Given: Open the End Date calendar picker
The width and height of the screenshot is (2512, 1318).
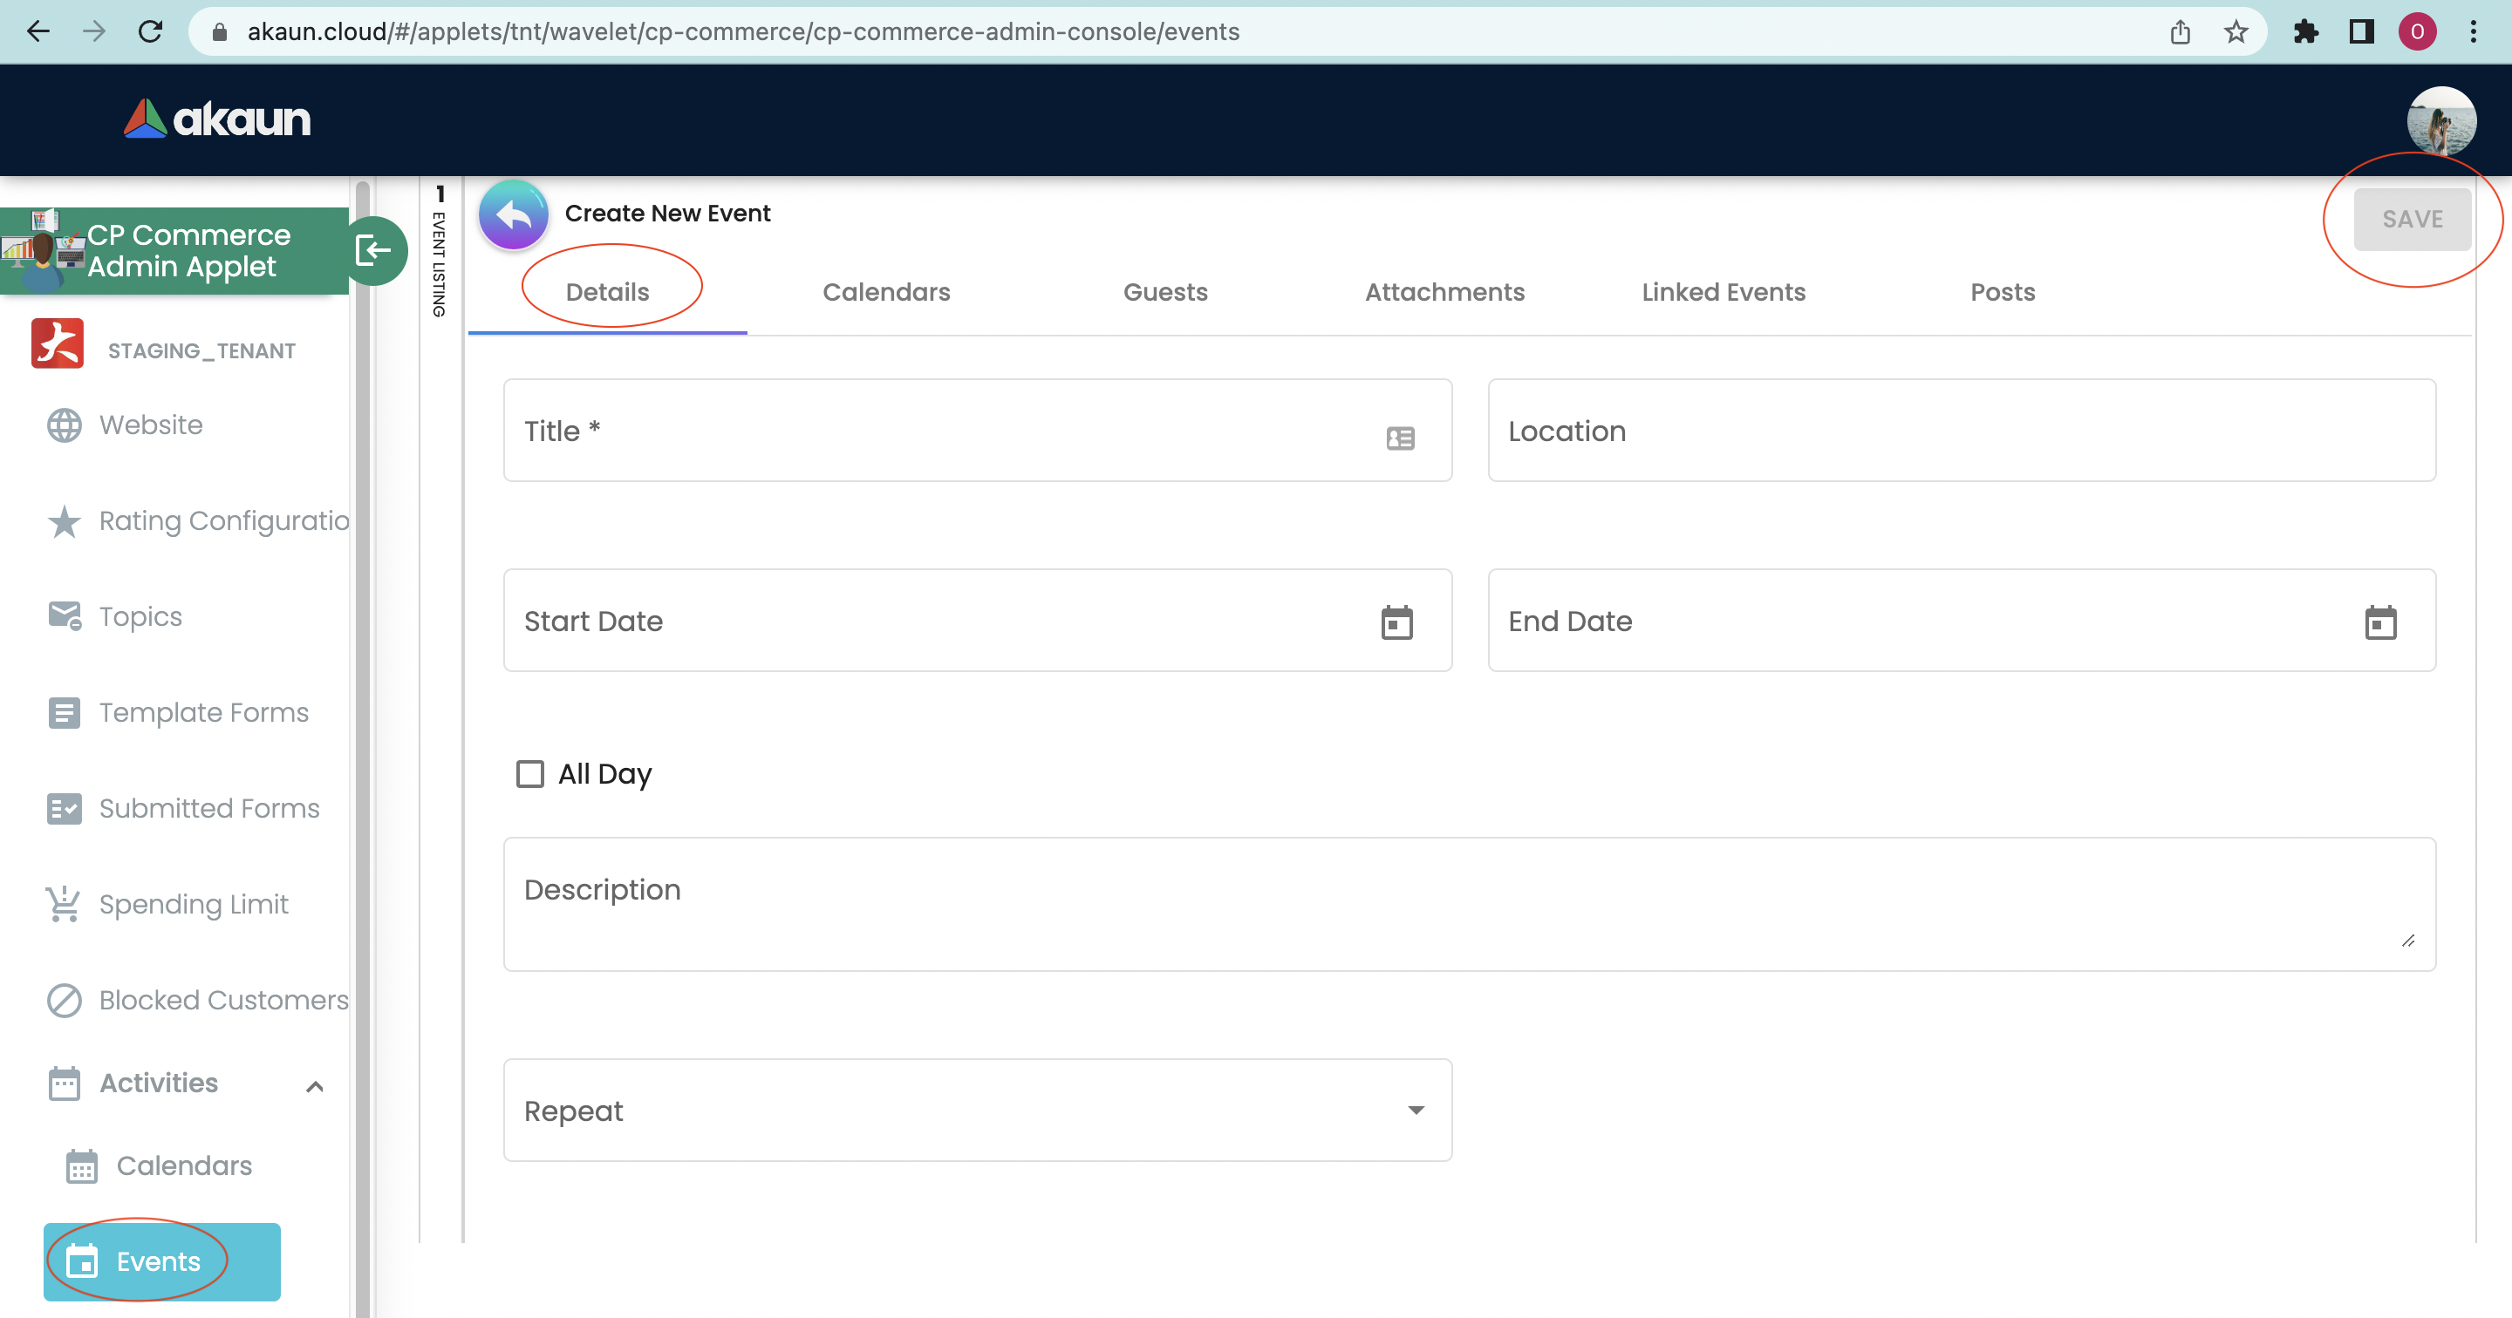Looking at the screenshot, I should point(2379,622).
